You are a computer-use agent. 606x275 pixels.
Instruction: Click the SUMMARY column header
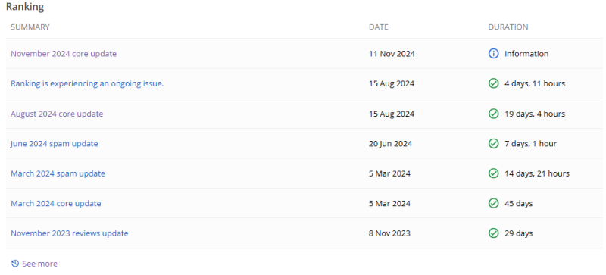click(x=30, y=27)
